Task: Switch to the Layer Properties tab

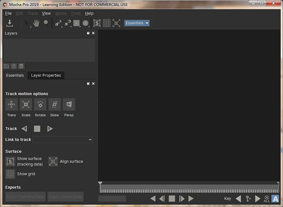Action: pos(46,75)
